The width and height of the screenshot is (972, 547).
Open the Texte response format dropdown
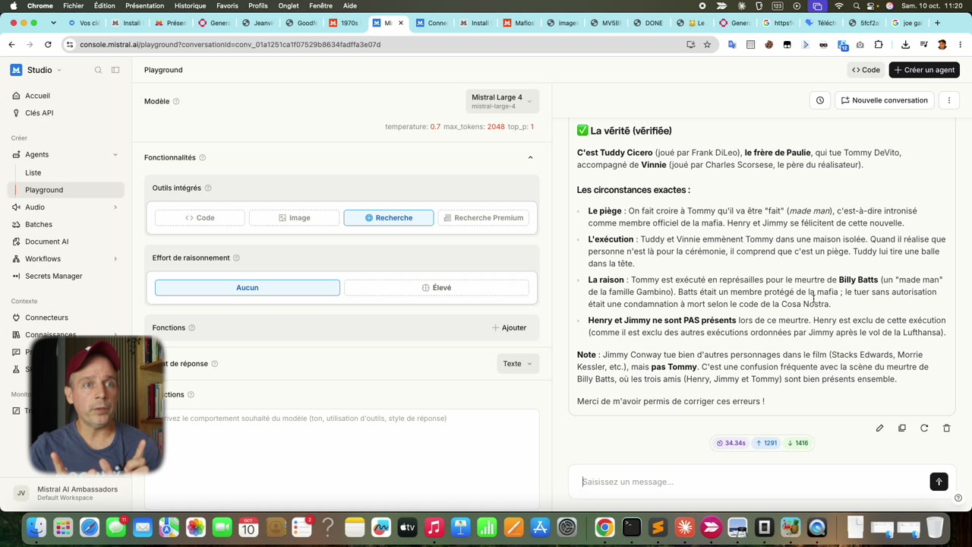518,364
